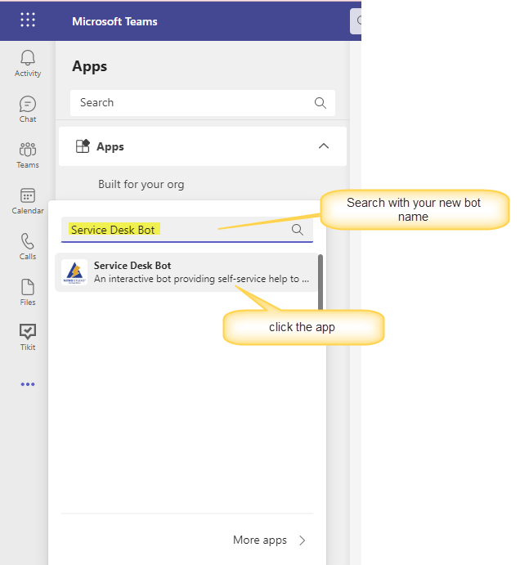Click the magnifier icon in the Apps Search box
Viewport: 529px width, 565px height.
(320, 103)
